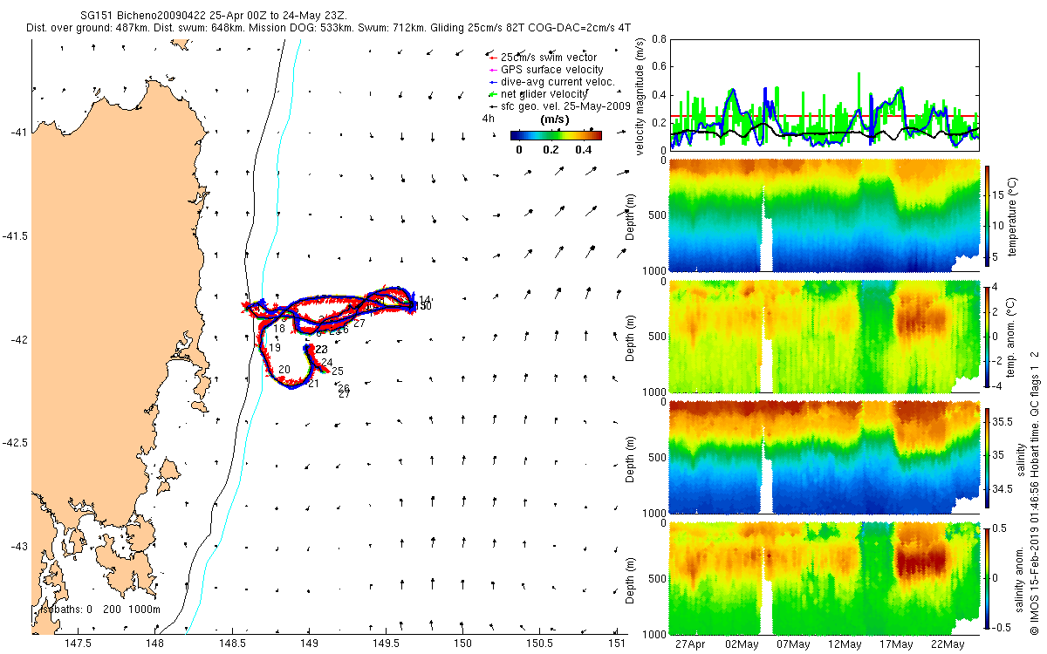The width and height of the screenshot is (1047, 654).
Task: Click the dive number '20' label on track
Action: tap(284, 371)
